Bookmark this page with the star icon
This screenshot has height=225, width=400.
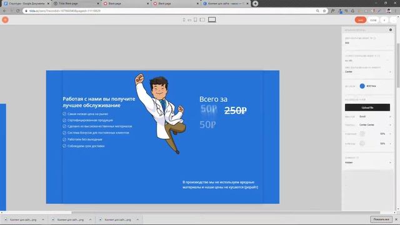pos(324,11)
